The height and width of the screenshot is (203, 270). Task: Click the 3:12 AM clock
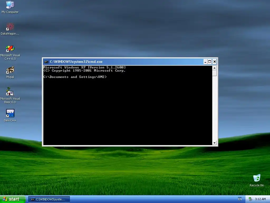(260, 199)
